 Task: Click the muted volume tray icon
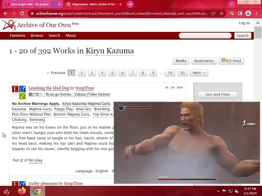(x=237, y=191)
